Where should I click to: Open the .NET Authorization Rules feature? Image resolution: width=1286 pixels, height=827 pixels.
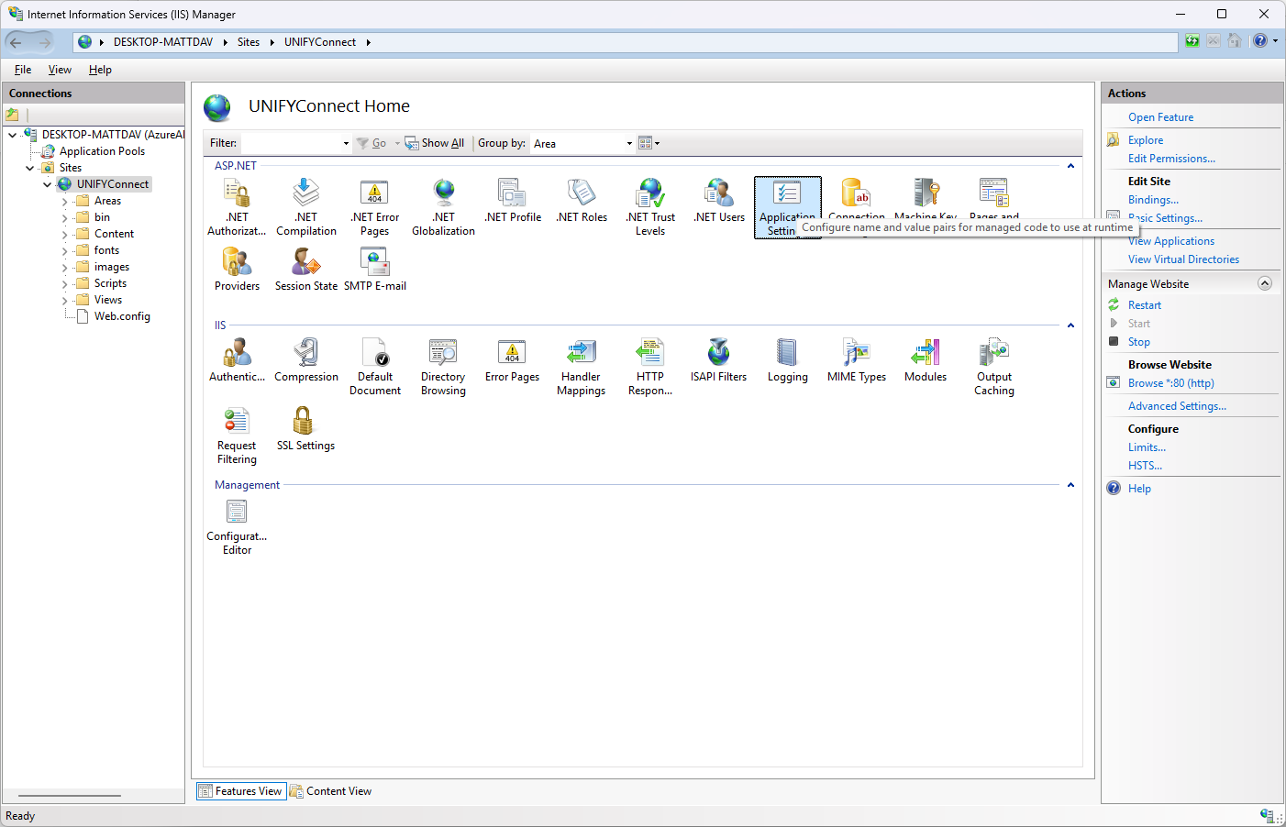point(237,207)
